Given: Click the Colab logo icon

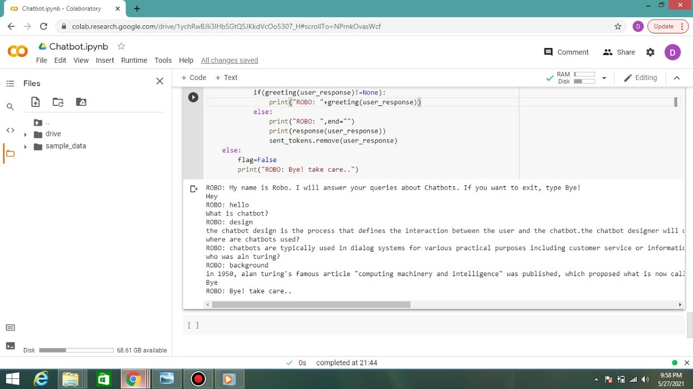Looking at the screenshot, I should 17,51.
